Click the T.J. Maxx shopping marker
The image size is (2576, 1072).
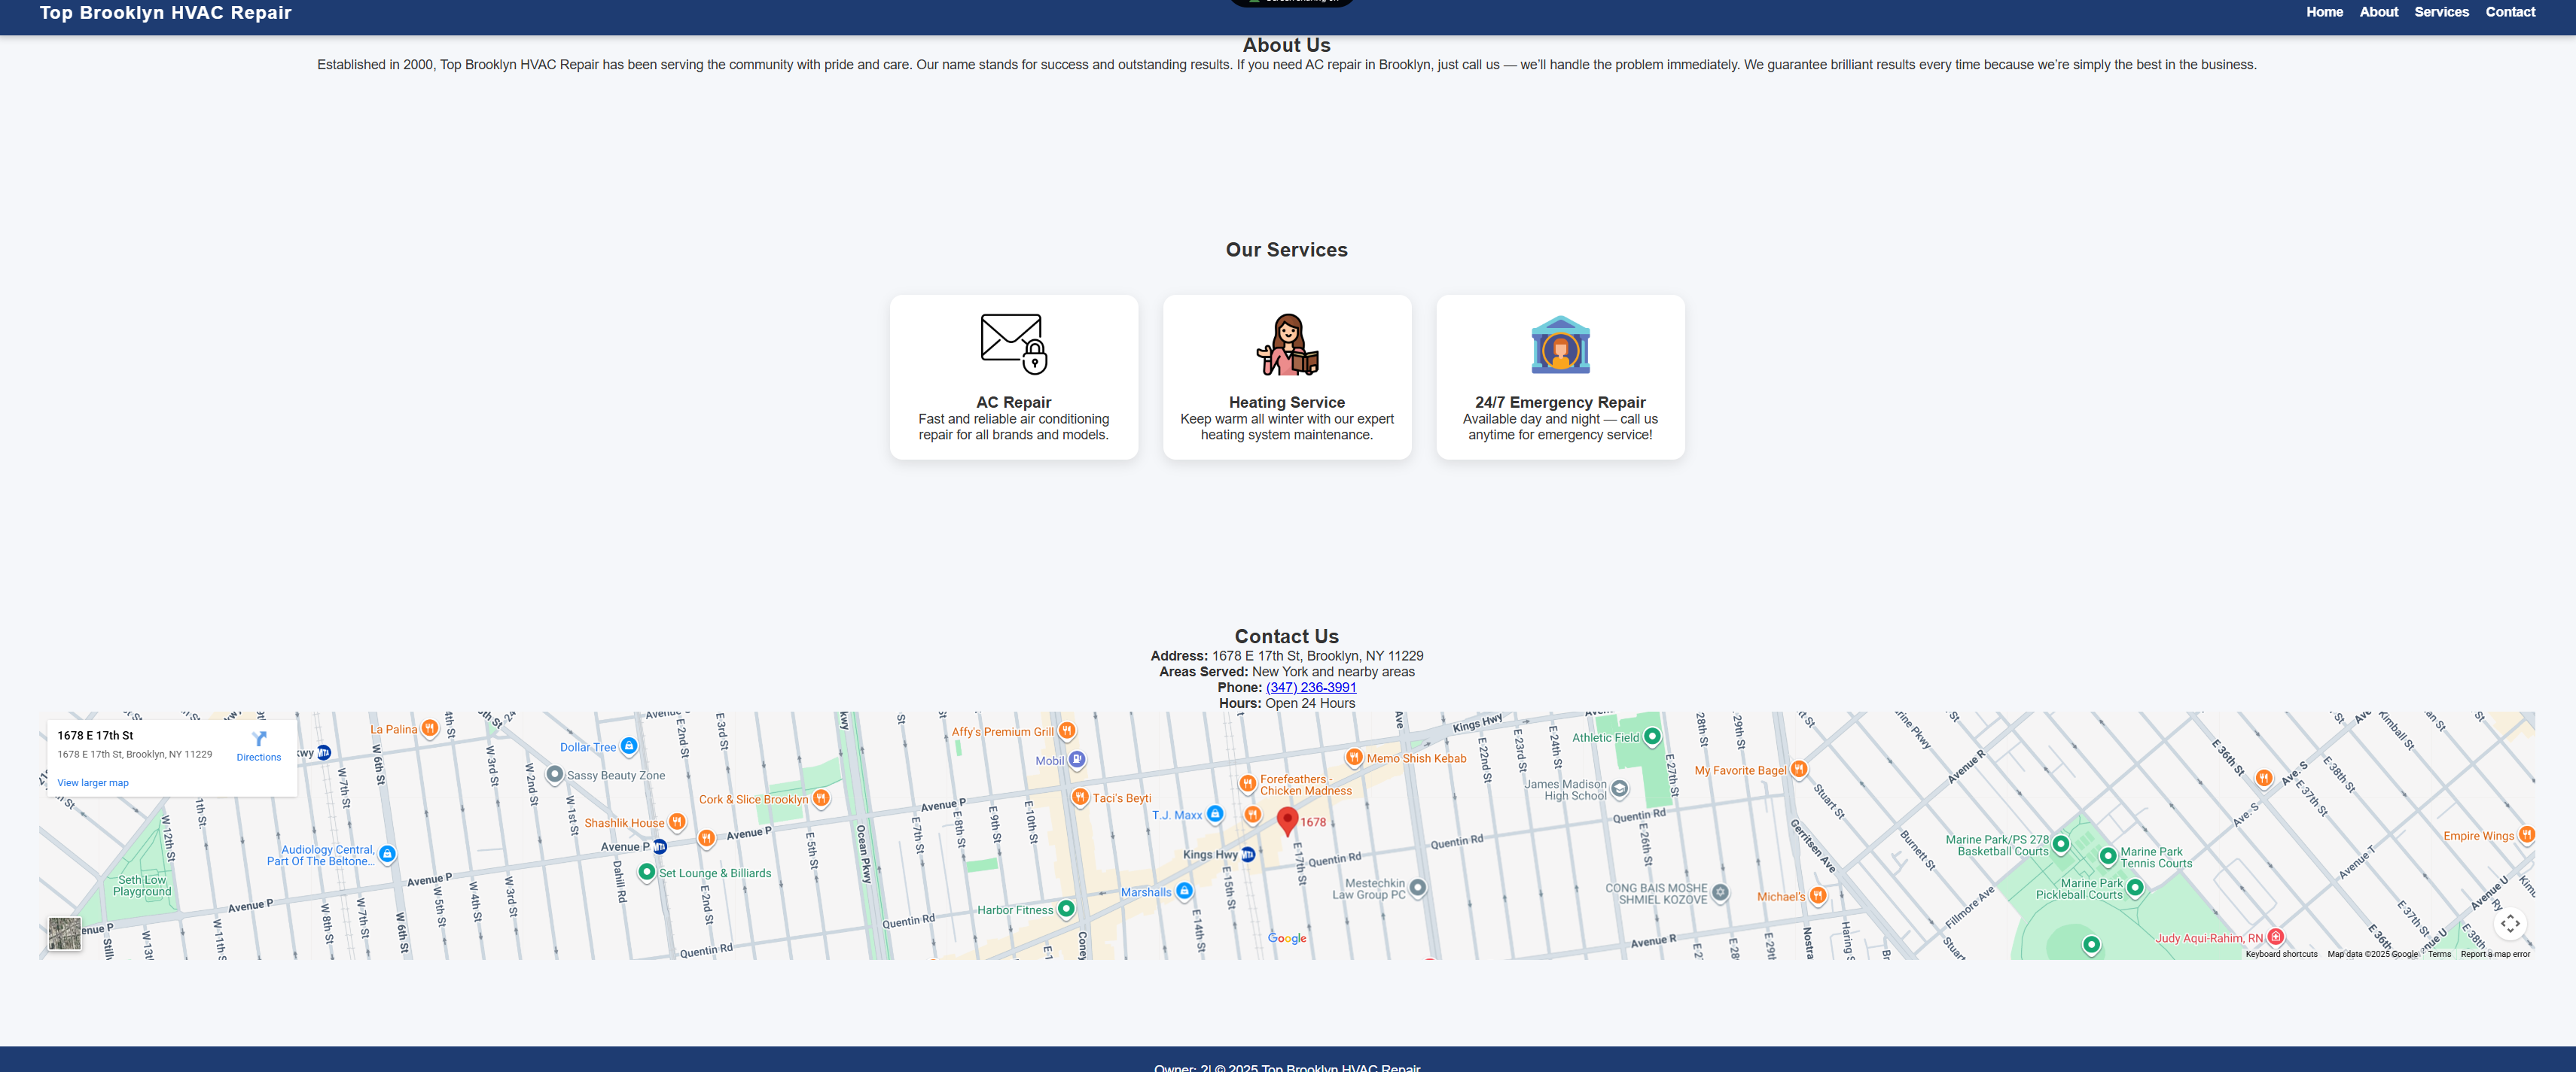click(1214, 814)
